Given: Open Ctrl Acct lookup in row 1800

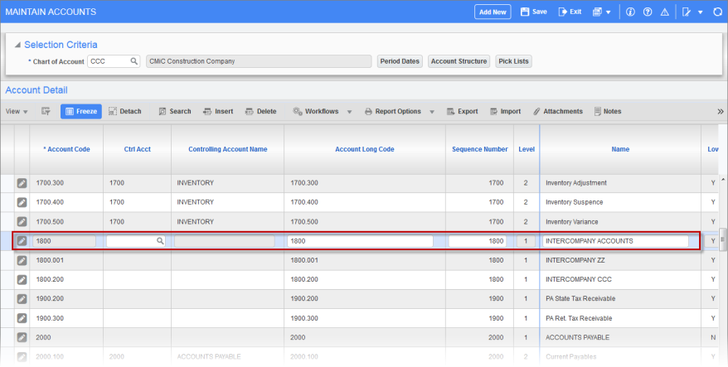Looking at the screenshot, I should click(160, 241).
